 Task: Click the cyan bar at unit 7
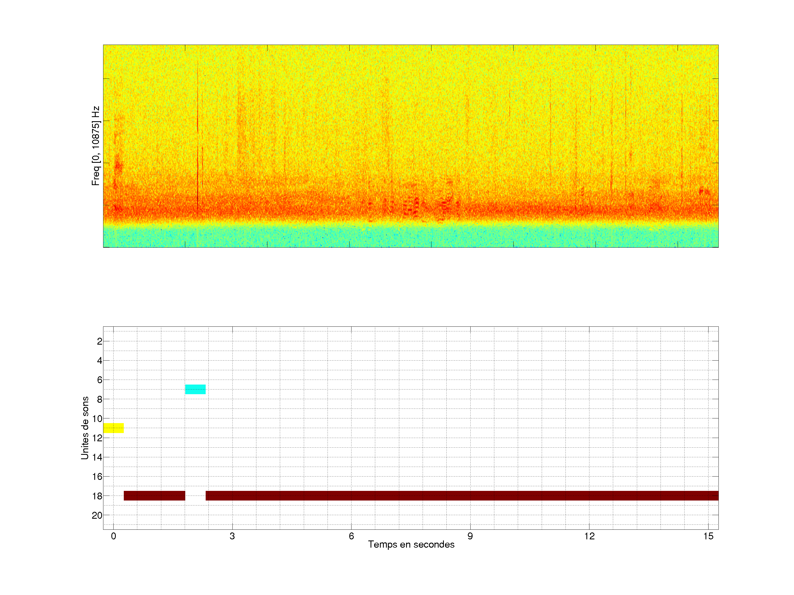pos(195,389)
